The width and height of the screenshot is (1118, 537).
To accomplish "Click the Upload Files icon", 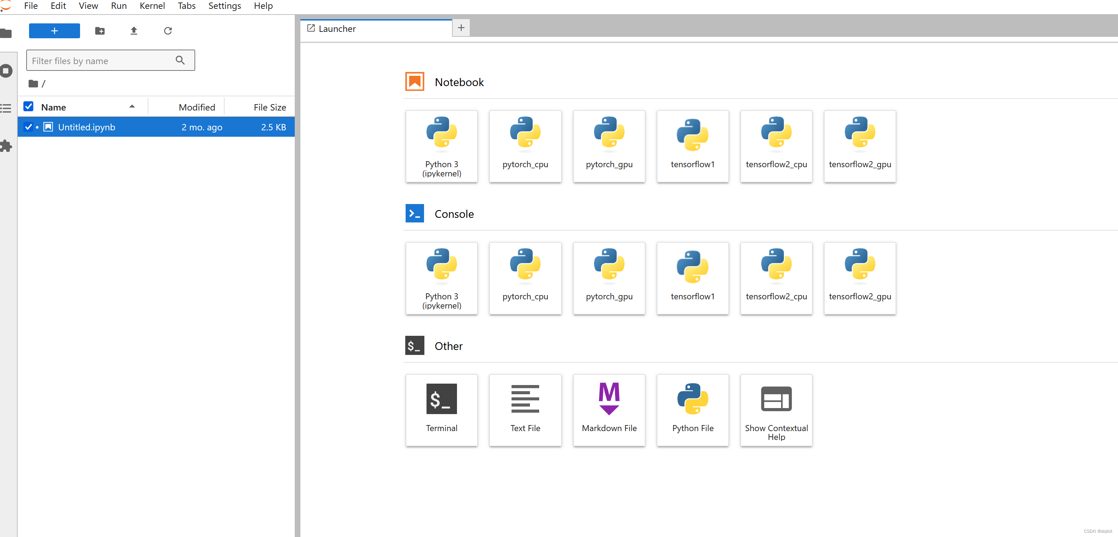I will coord(134,31).
